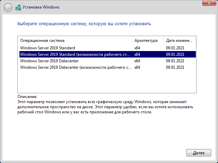The height and width of the screenshot is (163, 218).
Task: Click x64 in first Standard row
Action: (x=137, y=48)
